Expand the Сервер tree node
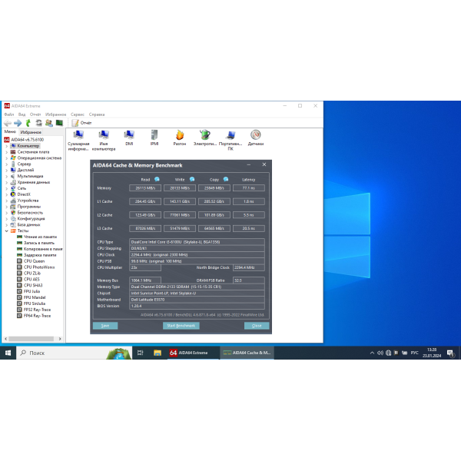Image resolution: width=461 pixels, height=461 pixels. (x=7, y=164)
